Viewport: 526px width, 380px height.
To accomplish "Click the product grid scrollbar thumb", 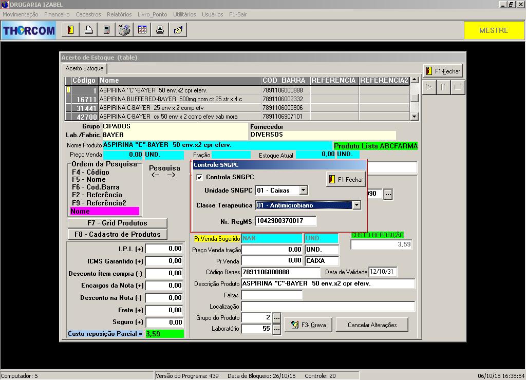I will coord(415,98).
